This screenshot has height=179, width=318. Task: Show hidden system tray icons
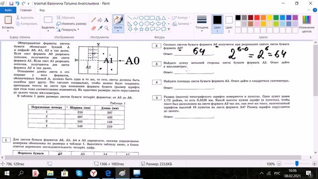(262, 174)
